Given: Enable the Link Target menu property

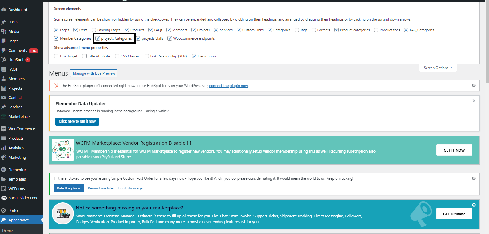Looking at the screenshot, I should [x=56, y=56].
